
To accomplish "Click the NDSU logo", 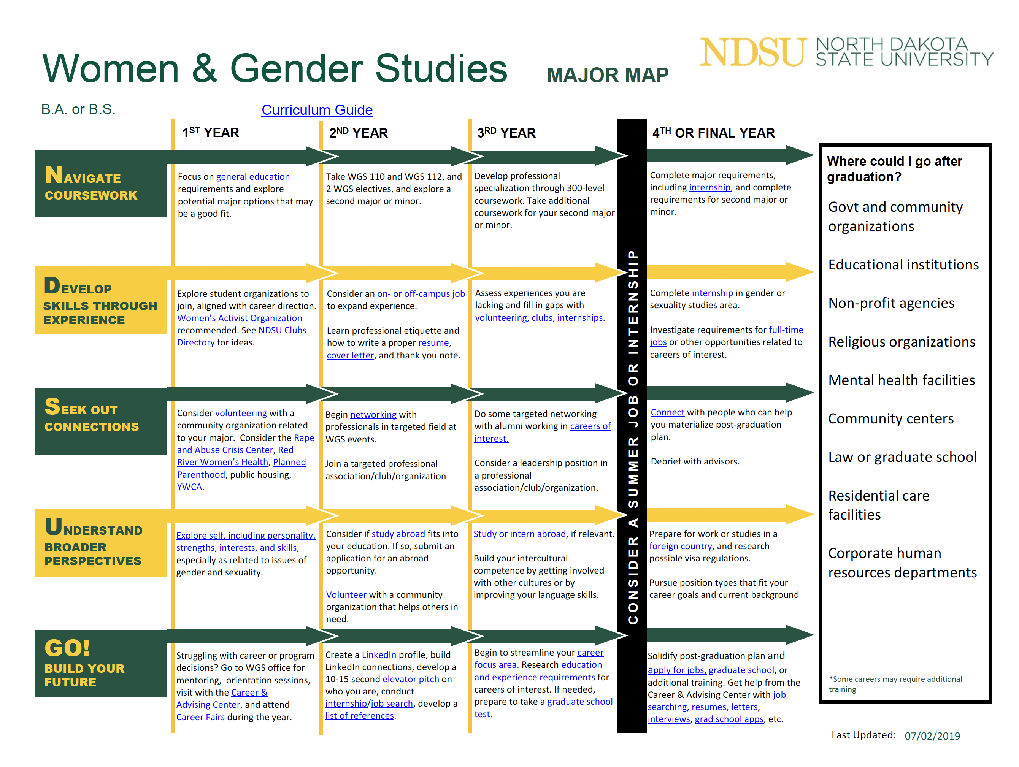I will pyautogui.click(x=753, y=52).
